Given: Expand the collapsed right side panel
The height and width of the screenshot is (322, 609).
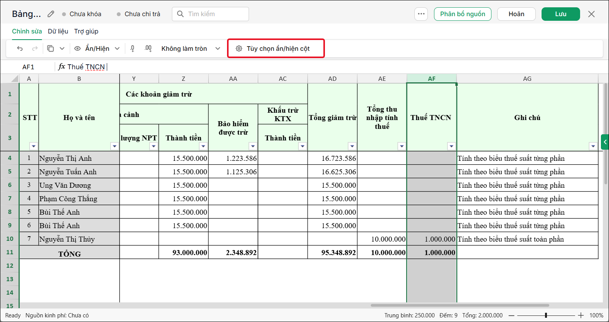Looking at the screenshot, I should tap(605, 142).
